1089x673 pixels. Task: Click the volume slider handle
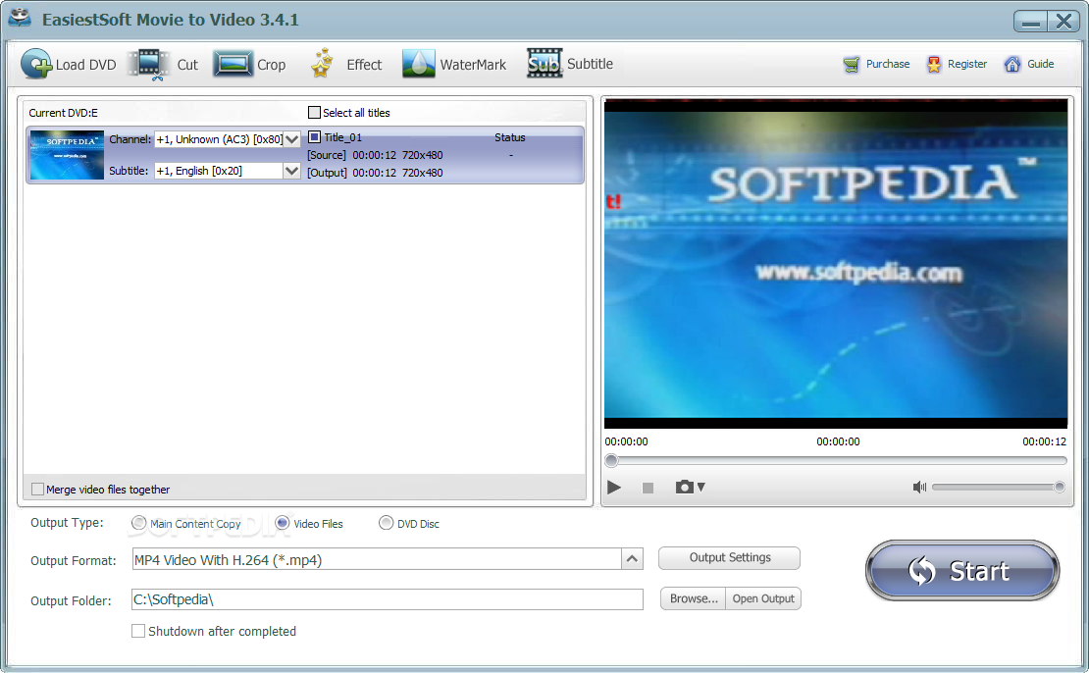pos(1060,487)
